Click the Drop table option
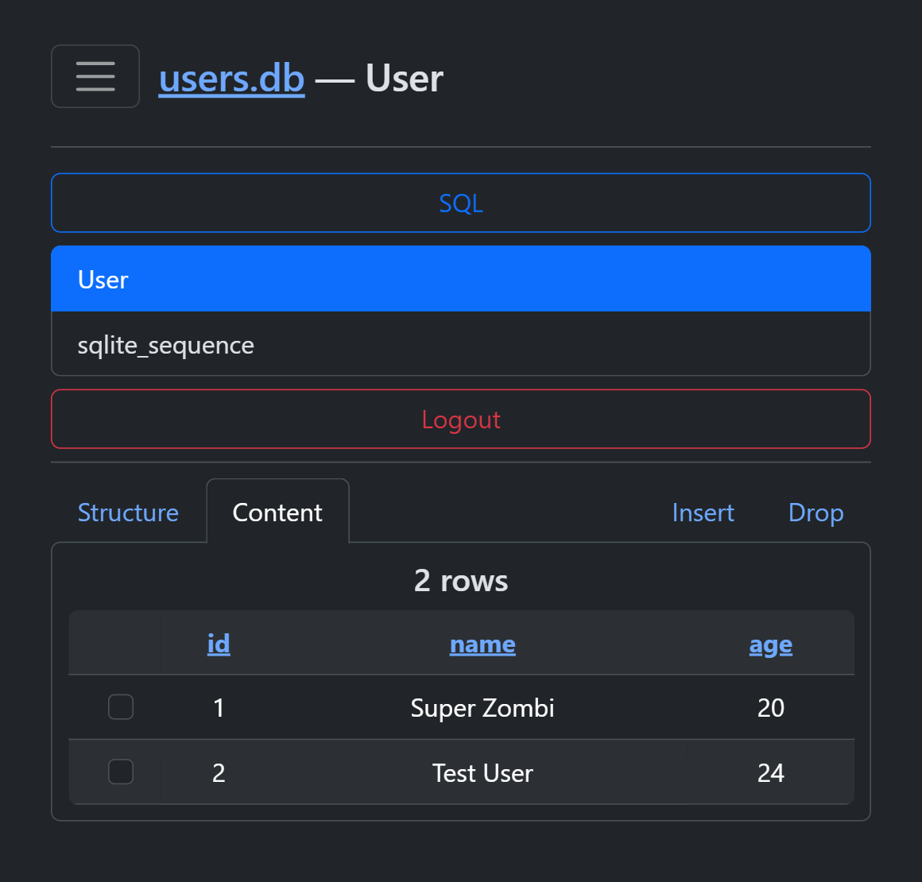The height and width of the screenshot is (882, 922). point(815,513)
